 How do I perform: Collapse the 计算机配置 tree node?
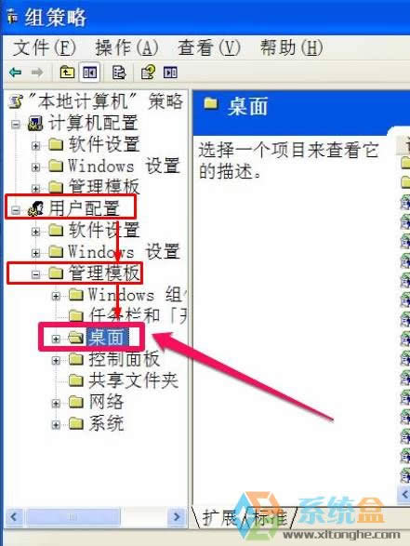click(x=15, y=125)
